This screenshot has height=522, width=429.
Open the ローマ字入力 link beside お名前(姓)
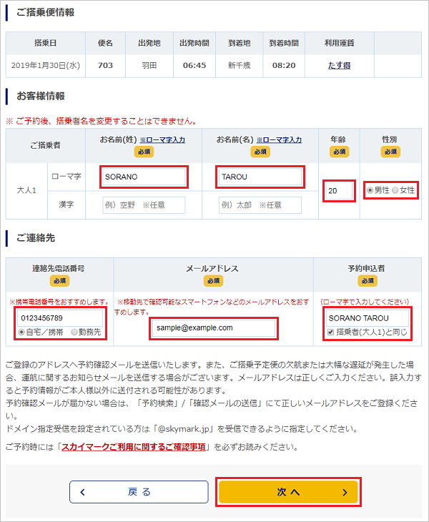(x=162, y=139)
